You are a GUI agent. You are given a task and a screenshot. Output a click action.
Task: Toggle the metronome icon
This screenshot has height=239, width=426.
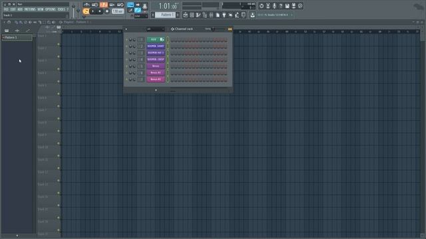coord(87,5)
